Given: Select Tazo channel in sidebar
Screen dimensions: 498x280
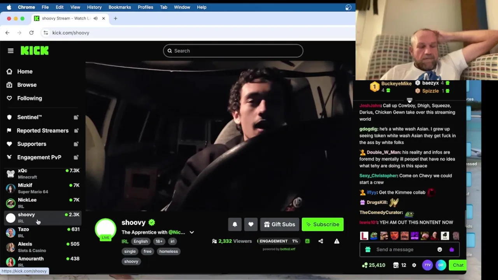Looking at the screenshot, I should 43,232.
